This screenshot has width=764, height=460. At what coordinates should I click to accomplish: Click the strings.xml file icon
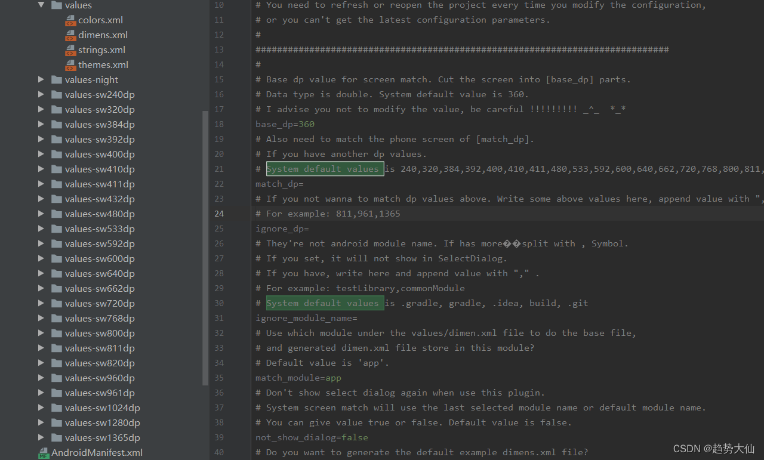pos(70,50)
